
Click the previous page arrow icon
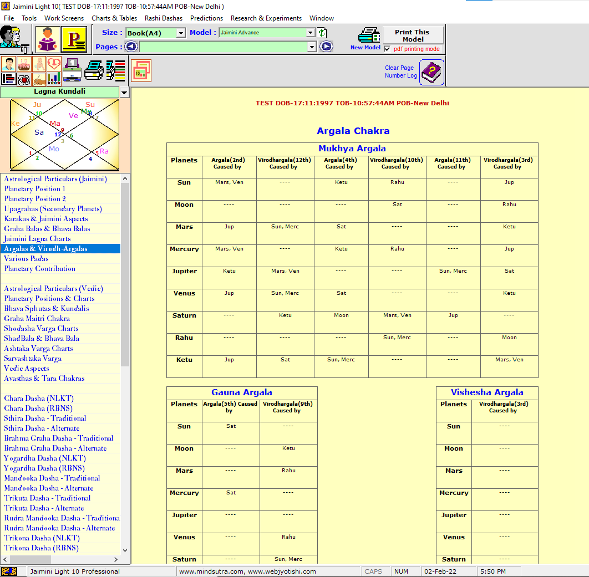(131, 47)
